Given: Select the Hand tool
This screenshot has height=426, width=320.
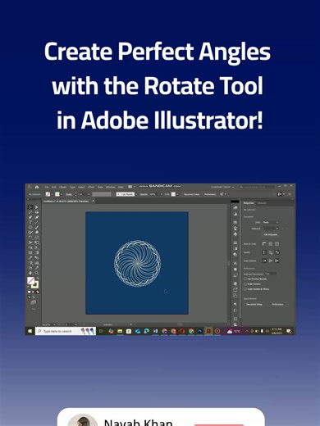Looking at the screenshot, I should click(x=30, y=273).
